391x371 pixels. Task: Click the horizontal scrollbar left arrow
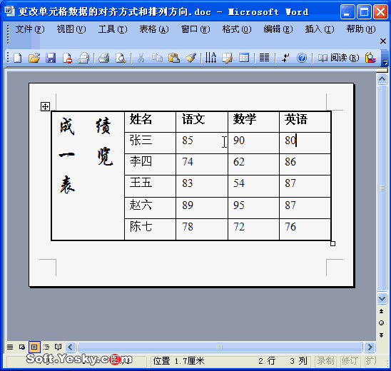[71, 347]
